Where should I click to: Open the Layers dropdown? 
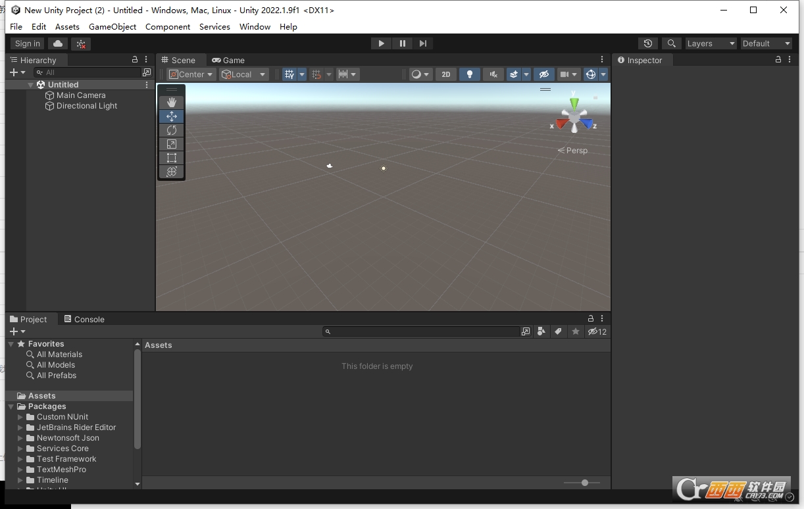[711, 43]
